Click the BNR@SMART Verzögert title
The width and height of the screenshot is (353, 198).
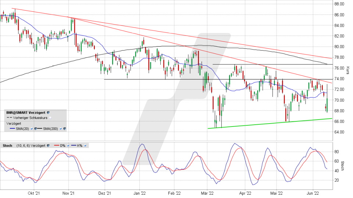coord(26,113)
